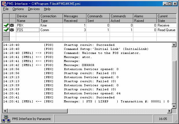Screen dimensions: 179x124
Task: Click the log horizontal scroll left arrow
Action: 5,111
